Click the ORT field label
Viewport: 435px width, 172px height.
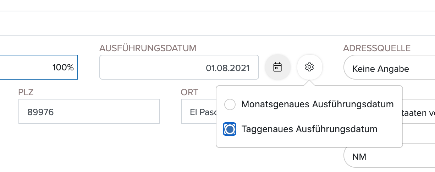pos(189,93)
